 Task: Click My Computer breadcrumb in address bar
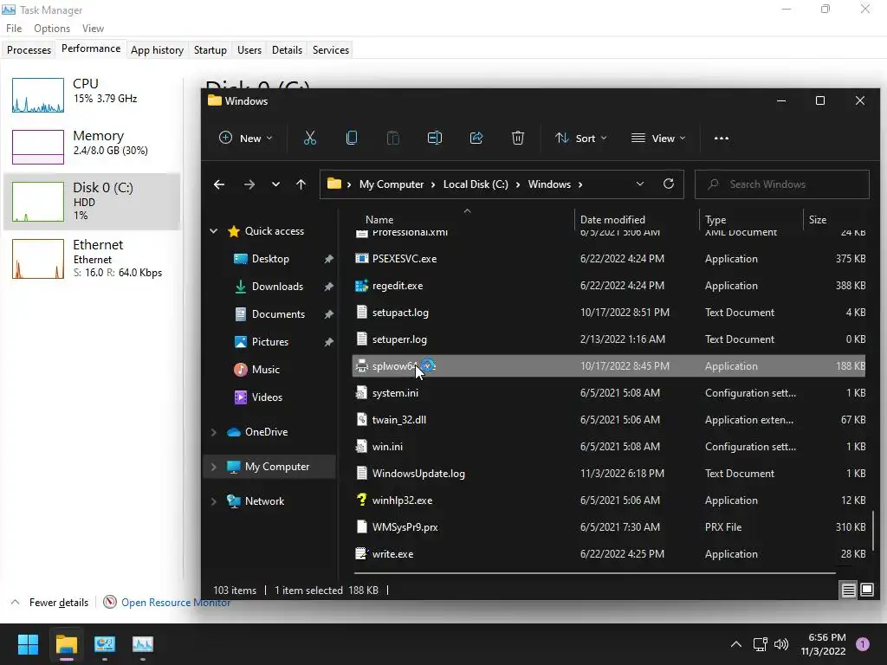(x=392, y=184)
